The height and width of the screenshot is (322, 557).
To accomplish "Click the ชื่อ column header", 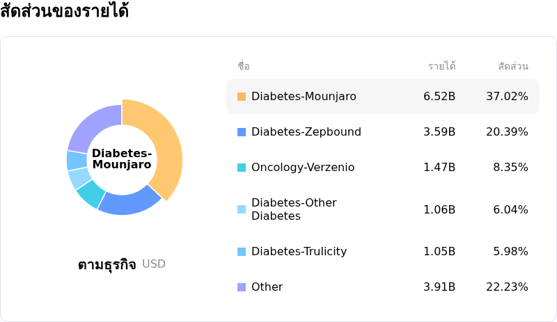I will [x=243, y=67].
